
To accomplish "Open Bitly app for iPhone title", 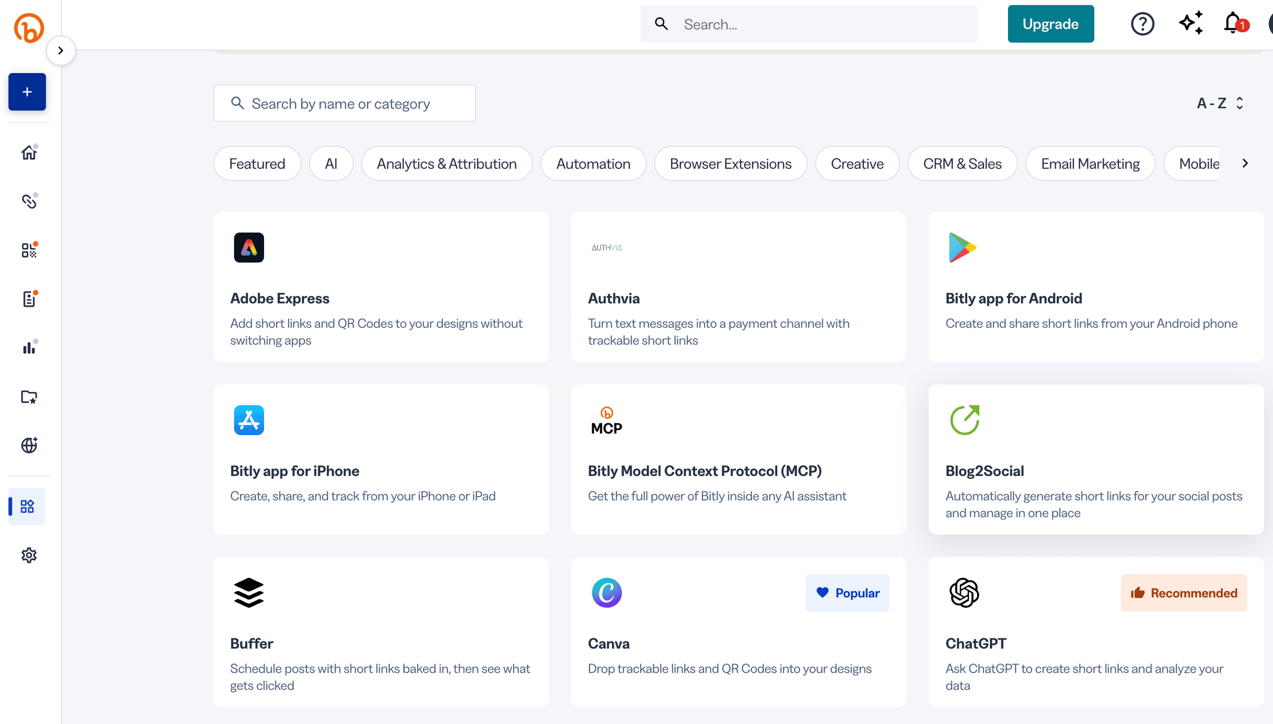I will point(295,470).
